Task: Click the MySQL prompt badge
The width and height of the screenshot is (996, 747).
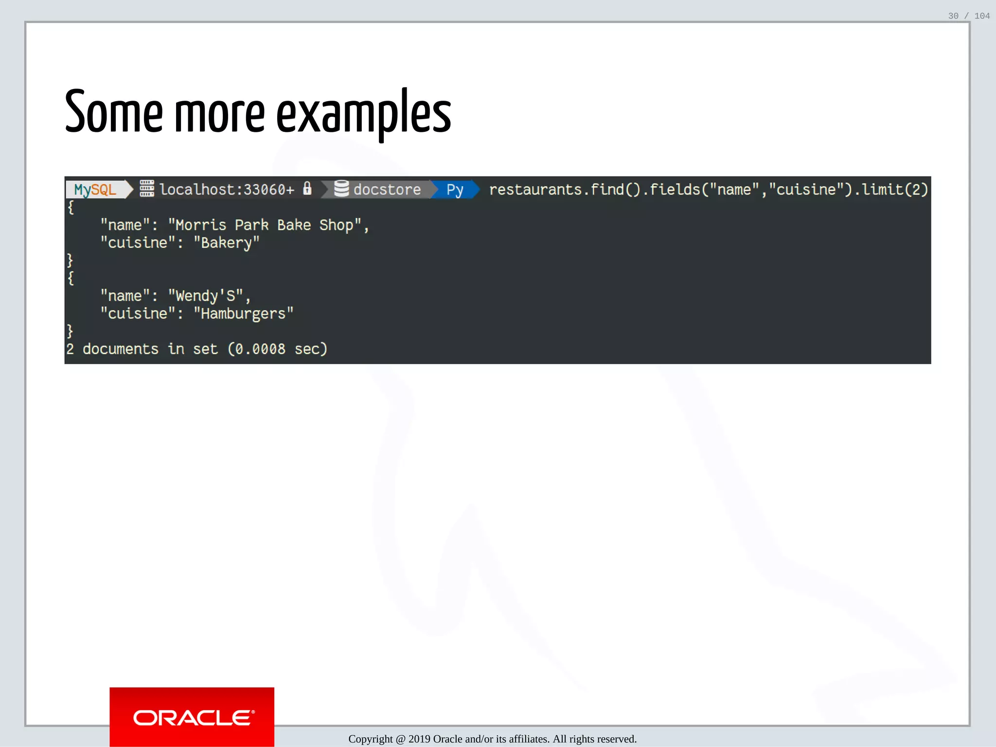Action: coord(95,189)
